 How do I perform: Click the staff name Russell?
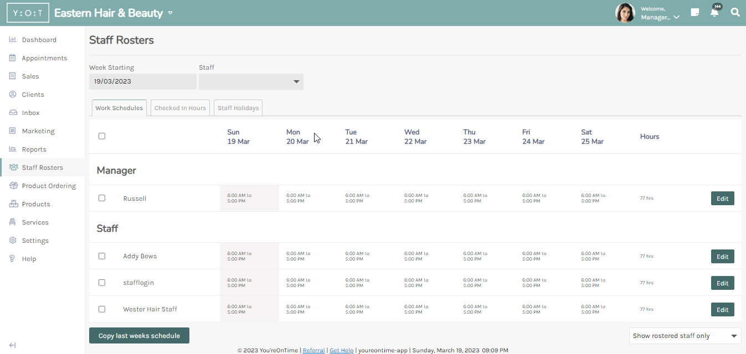coord(135,198)
